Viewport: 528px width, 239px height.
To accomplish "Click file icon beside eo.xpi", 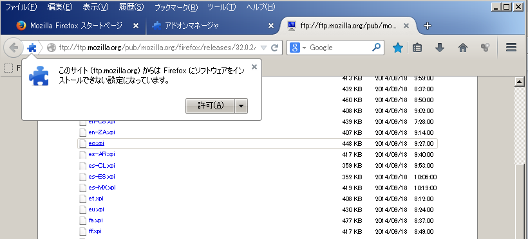I will (x=83, y=143).
